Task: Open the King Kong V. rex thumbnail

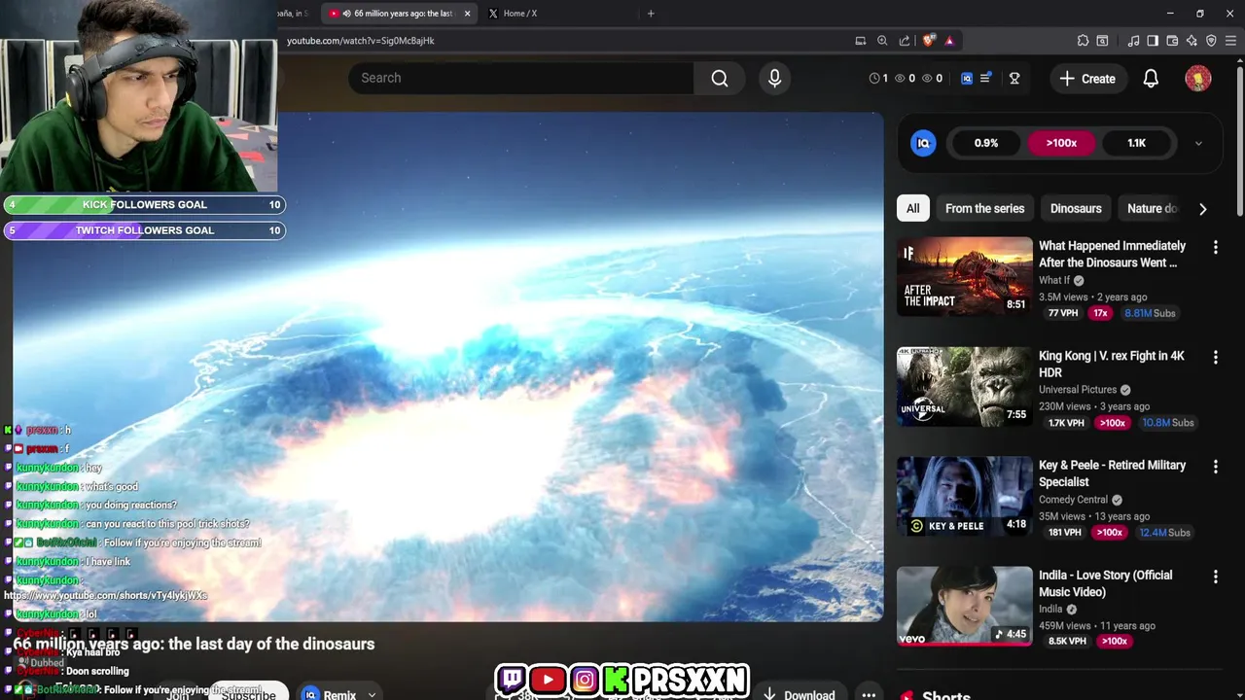Action: [x=965, y=386]
